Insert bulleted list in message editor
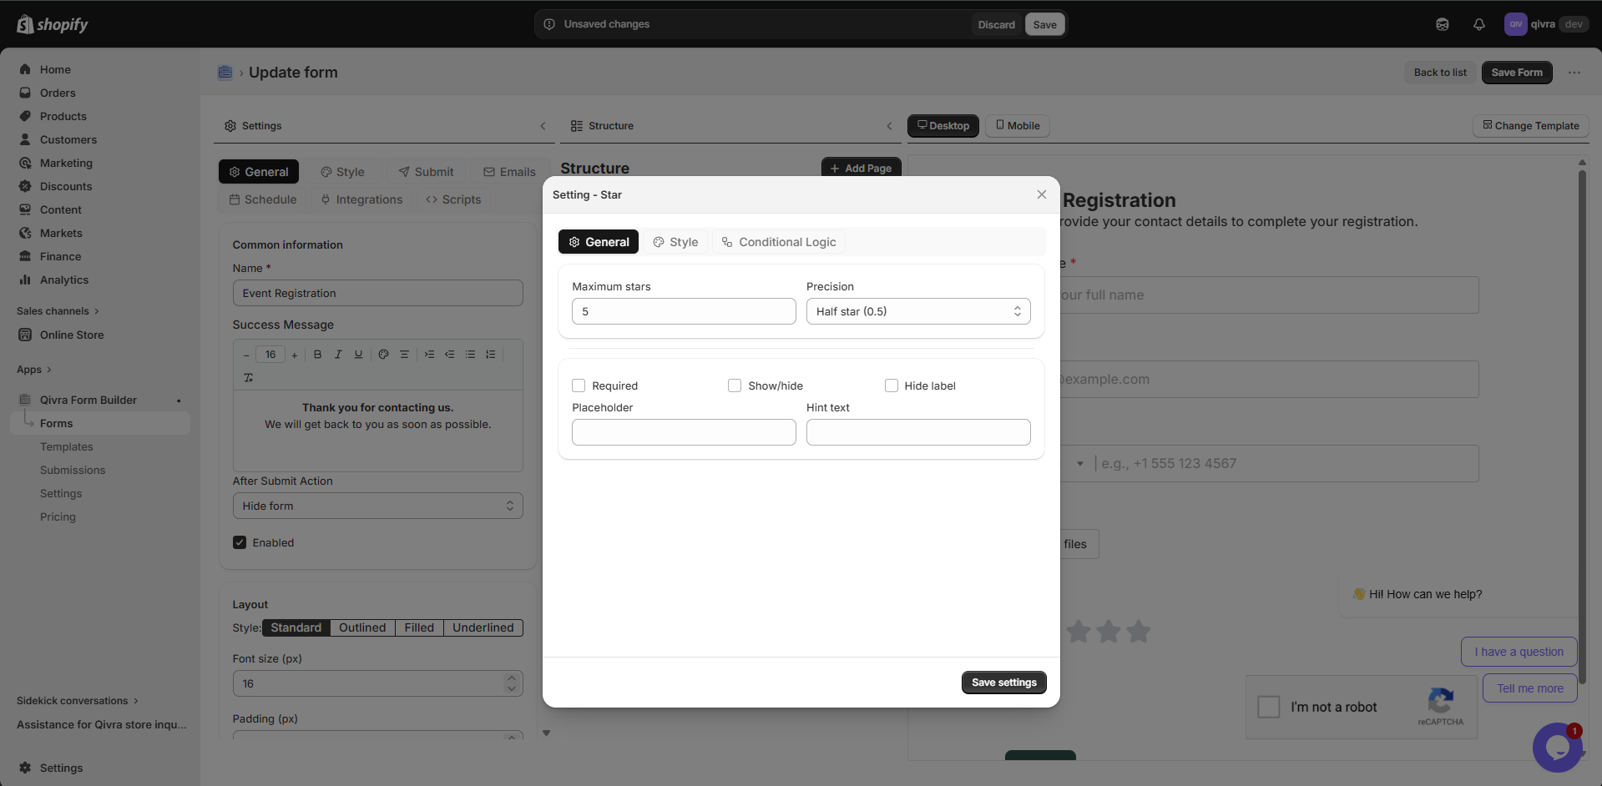Screen dimensions: 1602x786 [470, 355]
